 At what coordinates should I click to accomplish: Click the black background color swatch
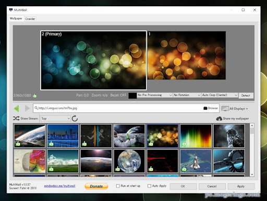pos(132,96)
